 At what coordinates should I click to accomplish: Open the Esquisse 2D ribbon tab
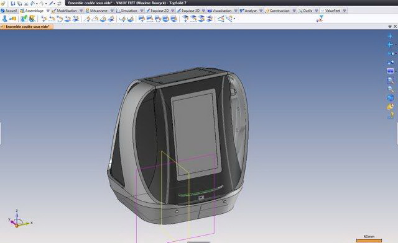point(157,11)
